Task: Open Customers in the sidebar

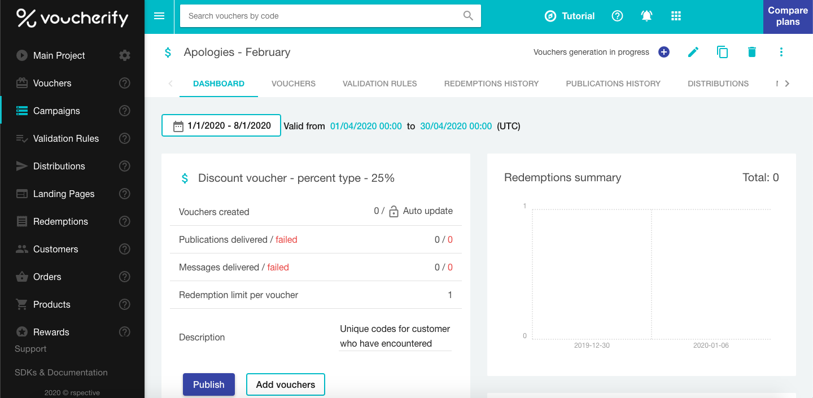Action: [55, 249]
